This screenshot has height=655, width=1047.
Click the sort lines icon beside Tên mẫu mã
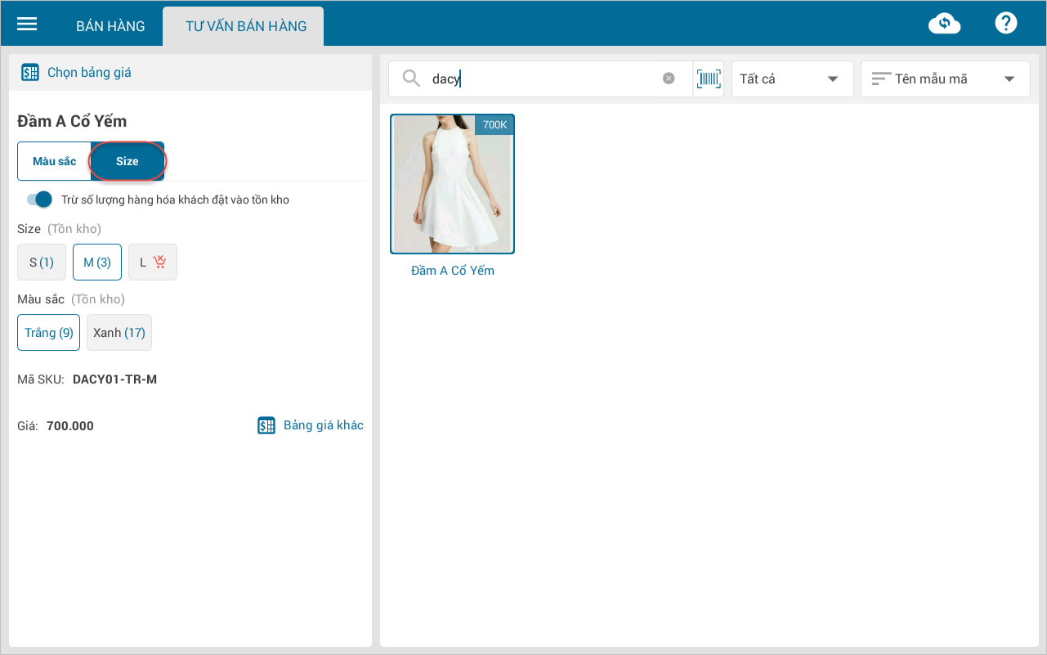(881, 79)
